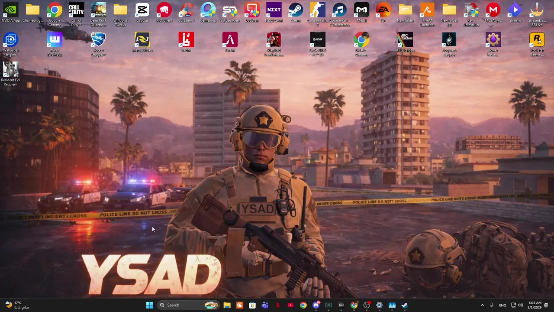
Task: Switch to Discord in the taskbar
Action: [316, 305]
